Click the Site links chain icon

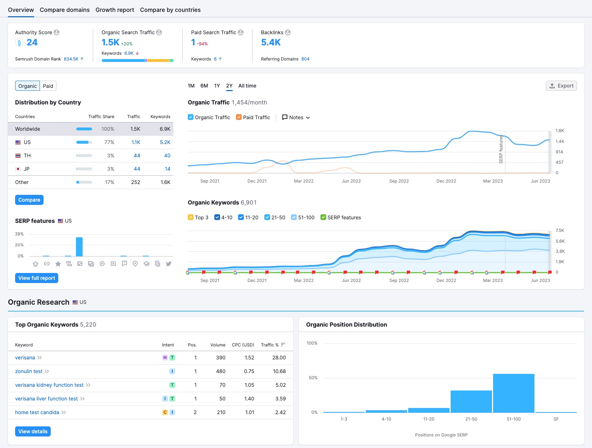tap(47, 264)
